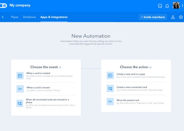Switch to the Pipes tab
Image resolution: width=184 pixels, height=131 pixels.
click(15, 17)
